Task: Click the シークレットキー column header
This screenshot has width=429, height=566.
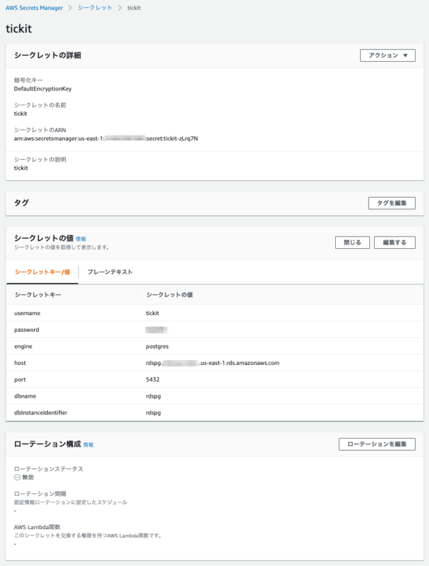Action: pyautogui.click(x=38, y=294)
